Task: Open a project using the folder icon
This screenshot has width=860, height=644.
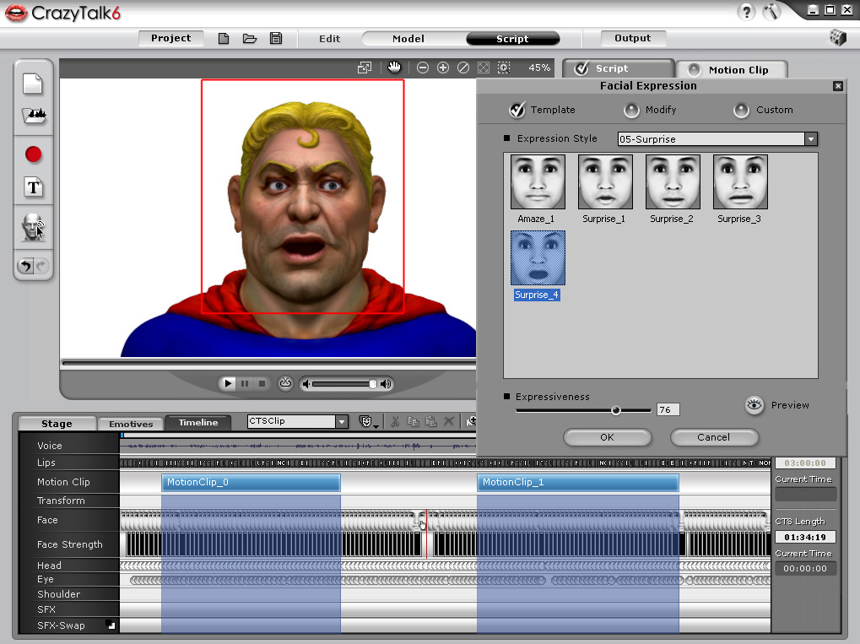Action: [x=250, y=38]
